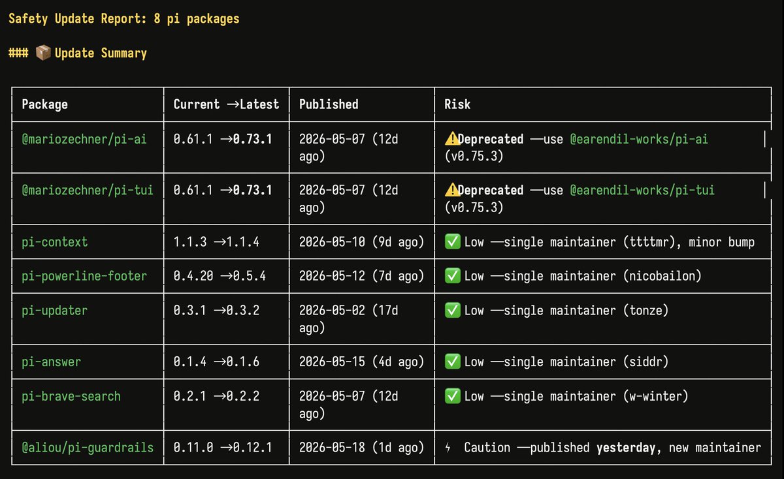Click the published date '2026-05-12 (7d ago)'
This screenshot has height=479, width=784.
tap(361, 276)
